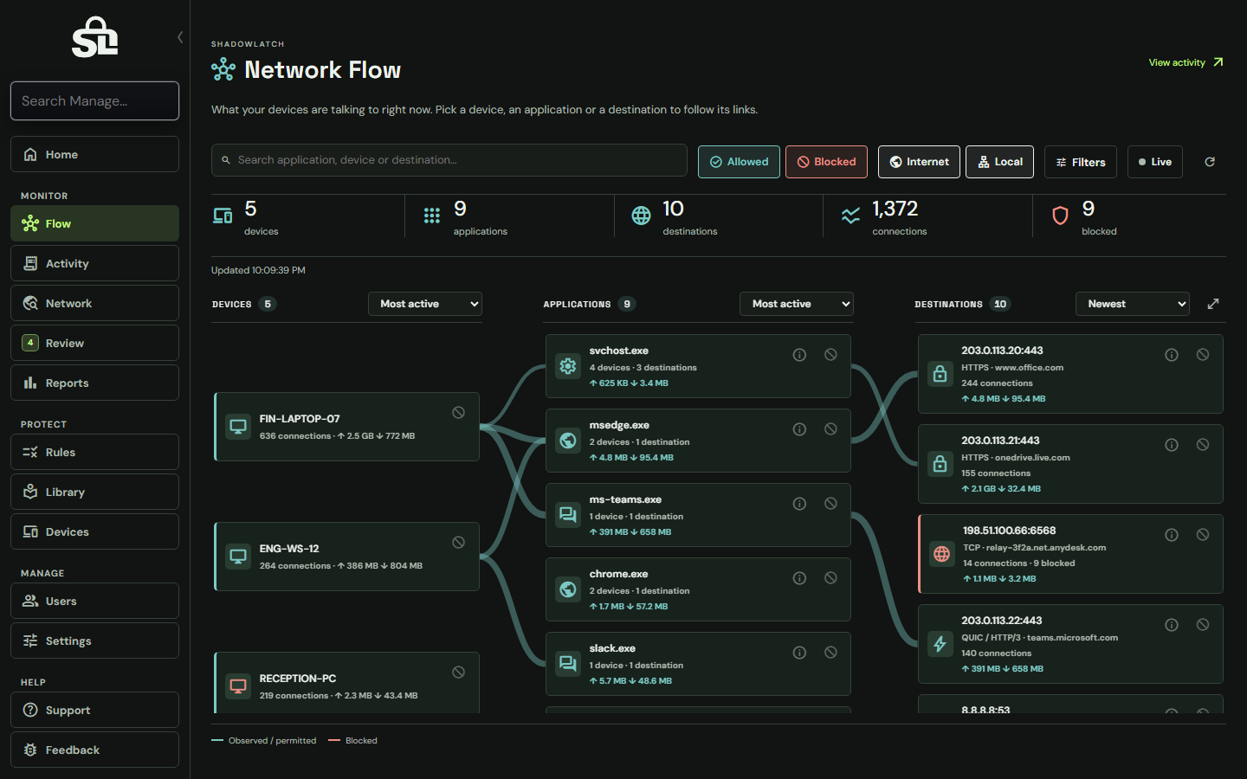Image resolution: width=1247 pixels, height=779 pixels.
Task: Open the Applications sort dropdown
Action: point(797,304)
